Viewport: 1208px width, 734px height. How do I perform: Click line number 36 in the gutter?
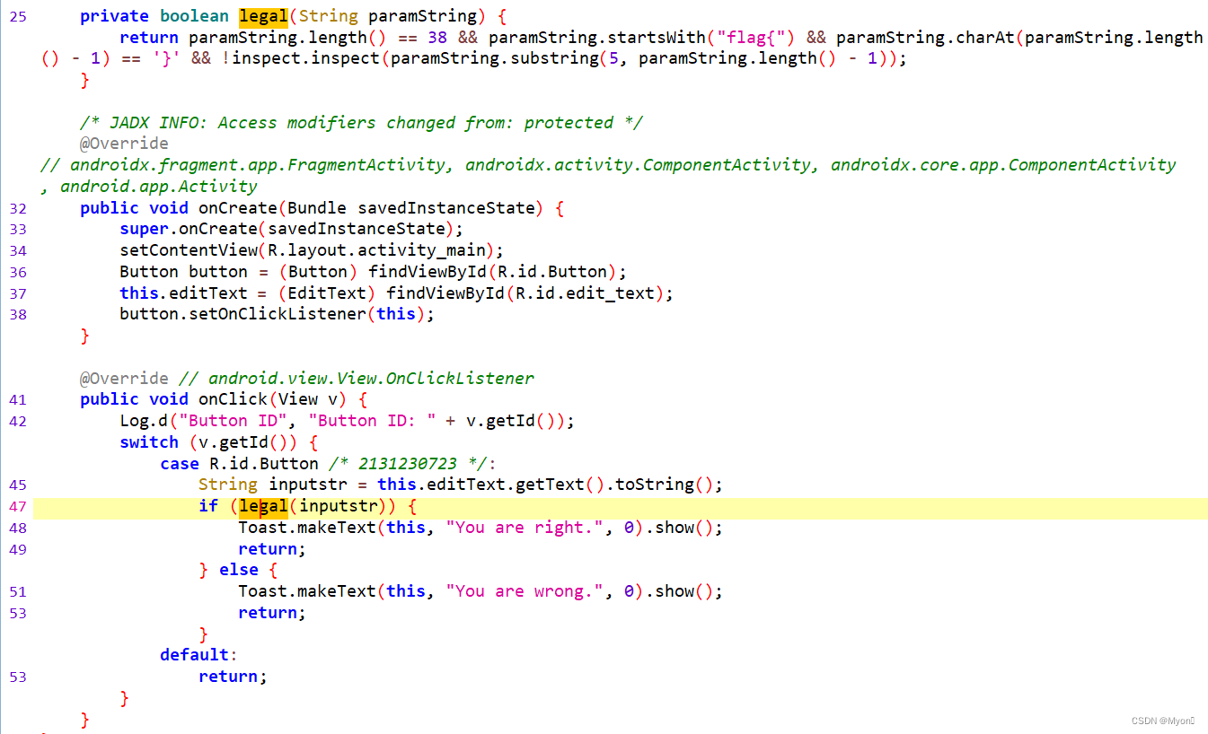(x=18, y=272)
